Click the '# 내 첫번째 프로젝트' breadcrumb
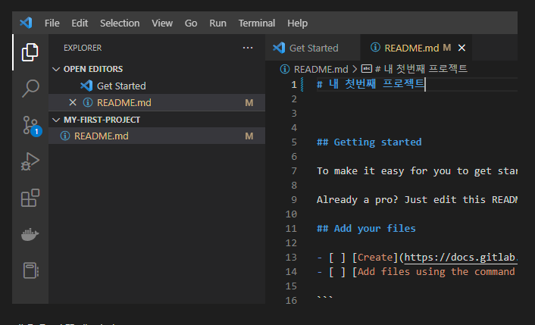This screenshot has width=535, height=325. click(421, 69)
